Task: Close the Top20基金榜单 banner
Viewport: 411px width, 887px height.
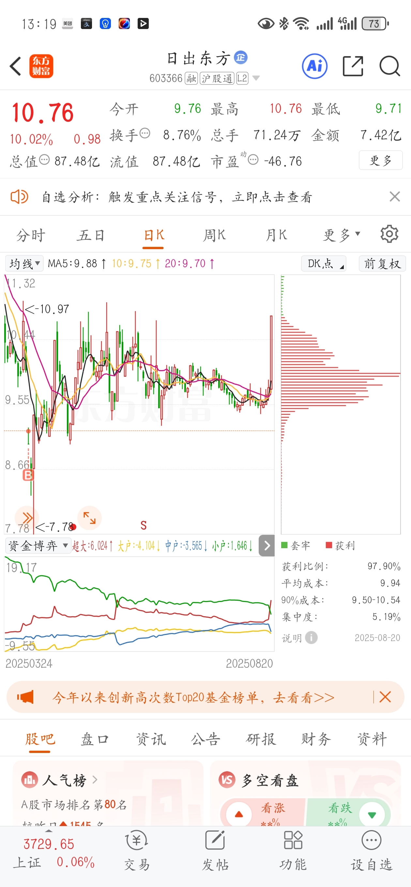Action: pos(385,697)
